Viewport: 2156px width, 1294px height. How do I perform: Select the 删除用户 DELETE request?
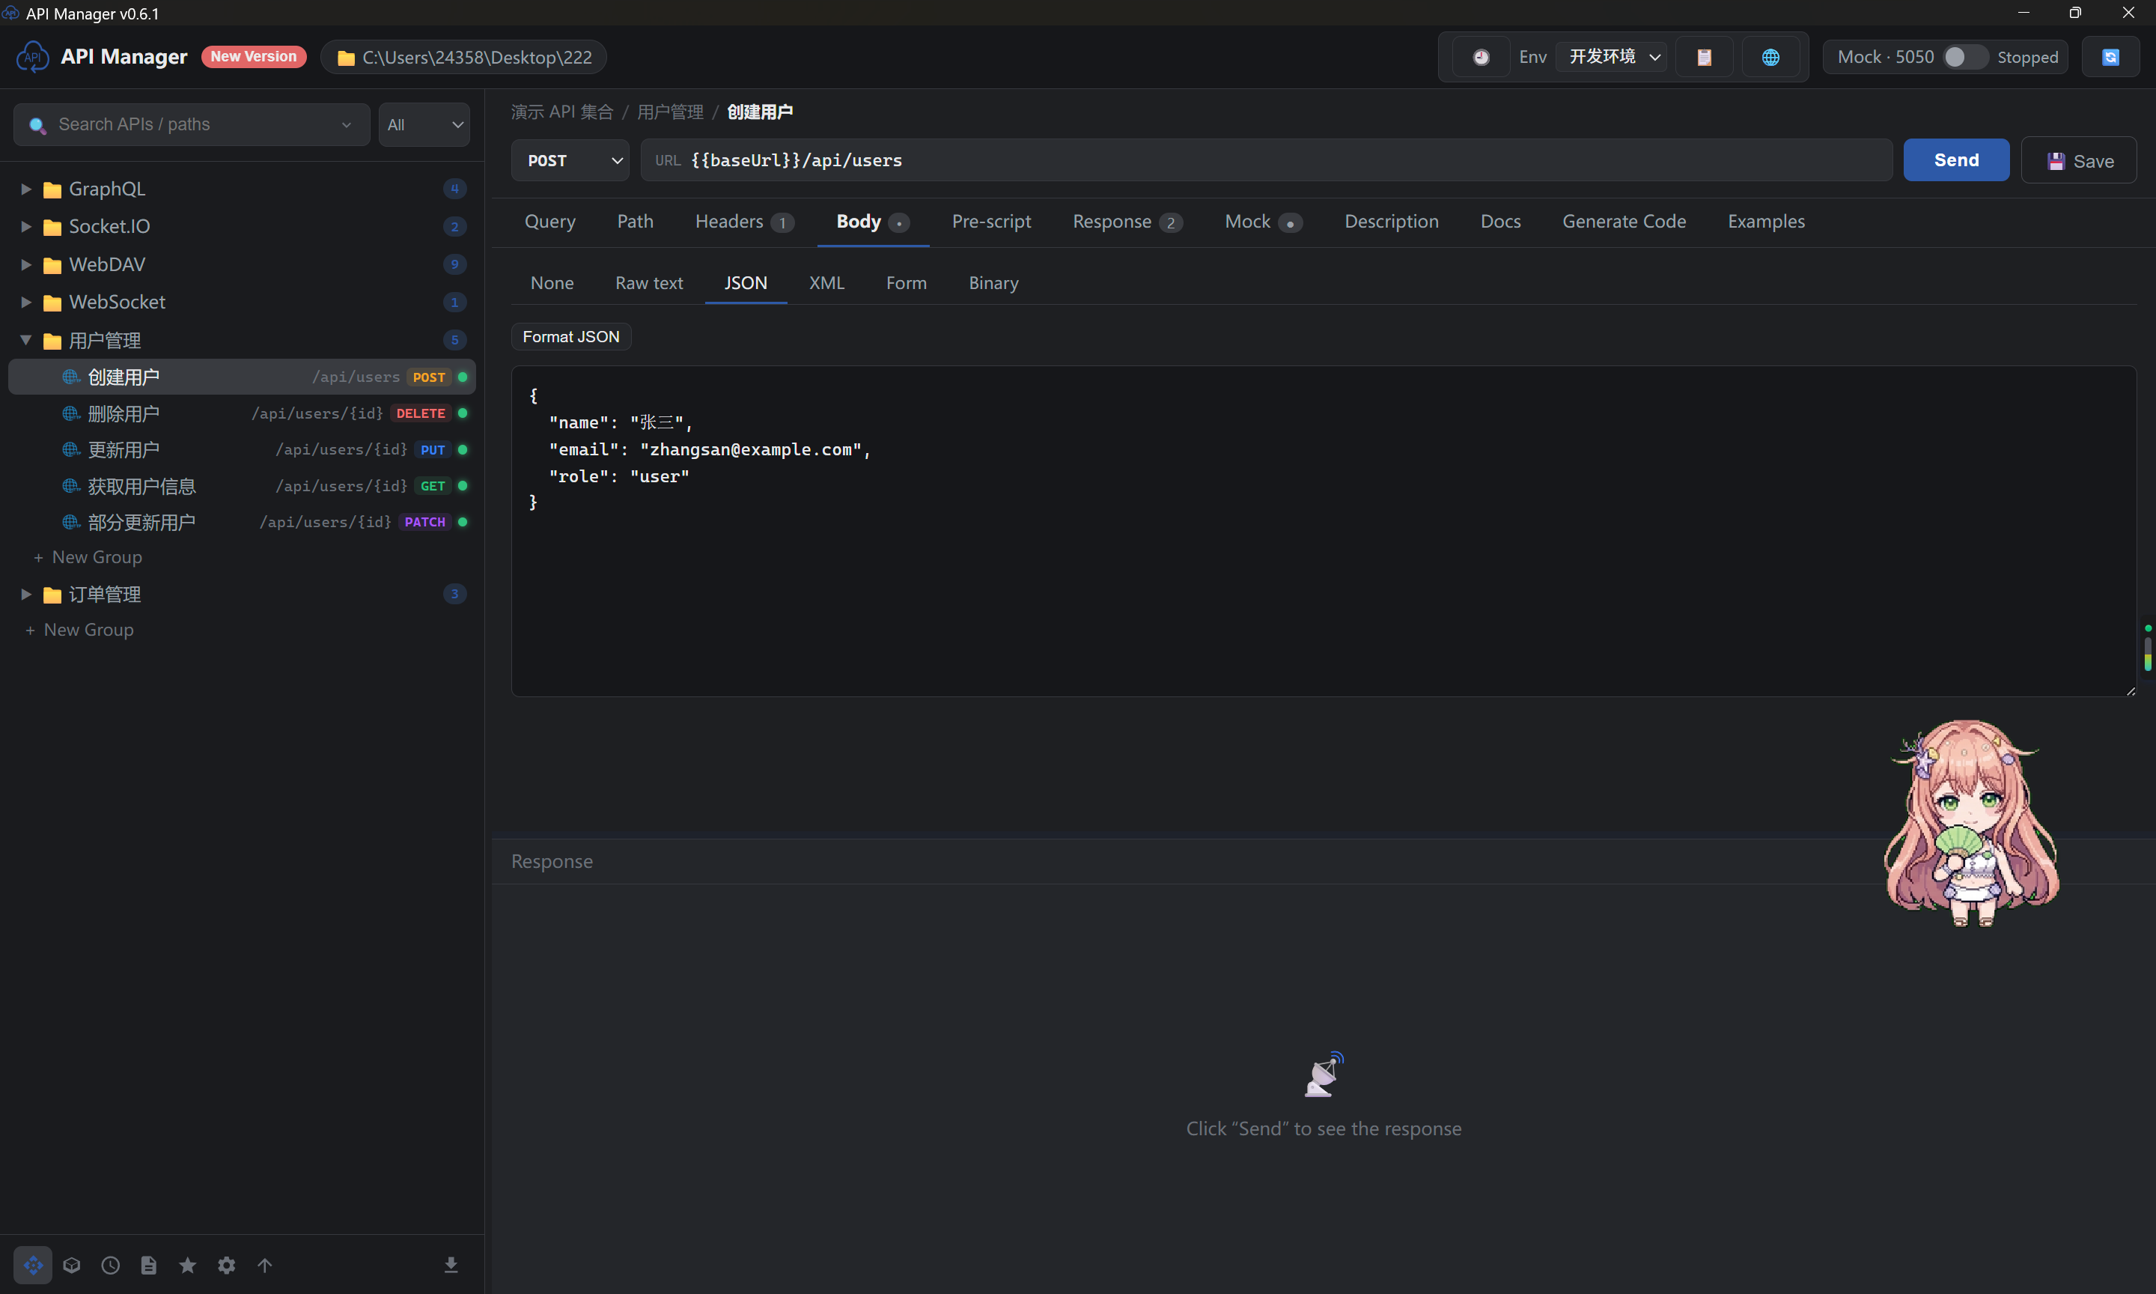pos(243,413)
